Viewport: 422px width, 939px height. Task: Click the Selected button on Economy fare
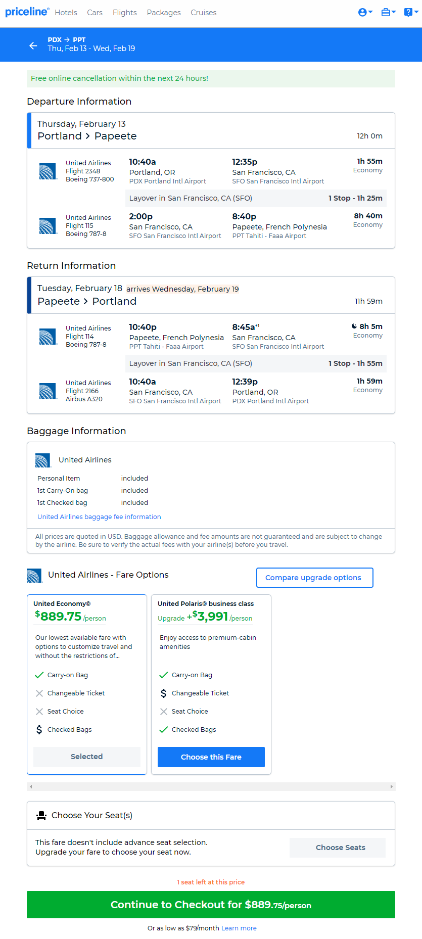click(x=87, y=757)
